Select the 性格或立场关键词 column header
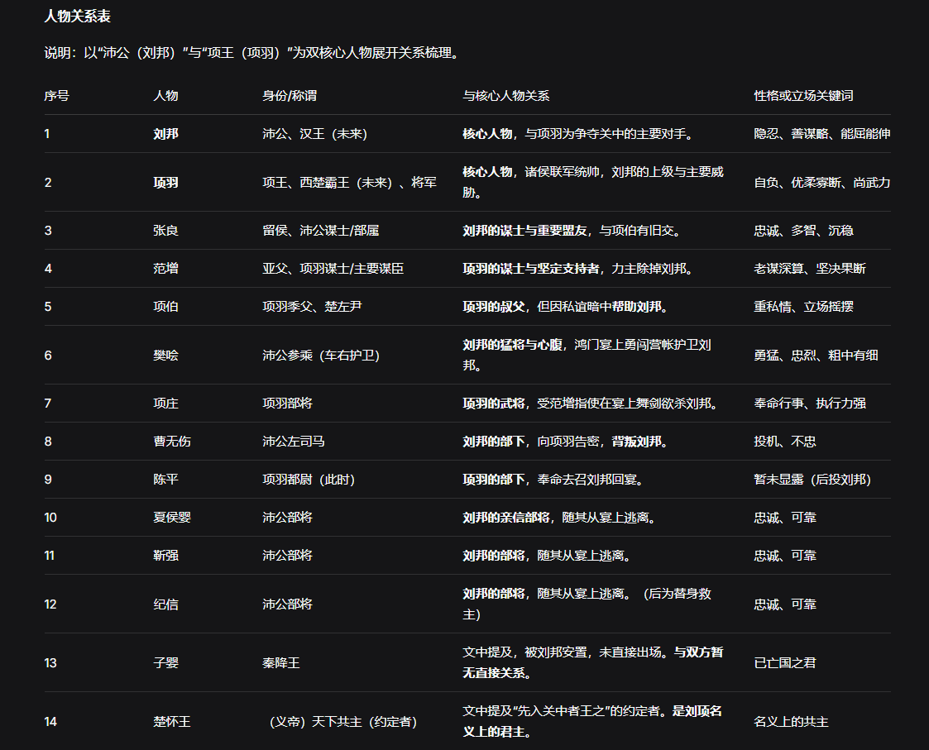Screen dimensions: 929x750 click(x=802, y=95)
